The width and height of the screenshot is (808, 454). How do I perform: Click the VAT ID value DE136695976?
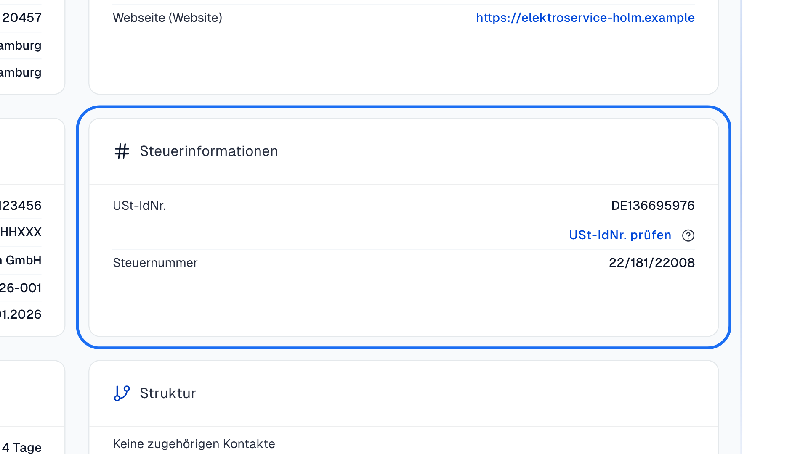pos(653,206)
